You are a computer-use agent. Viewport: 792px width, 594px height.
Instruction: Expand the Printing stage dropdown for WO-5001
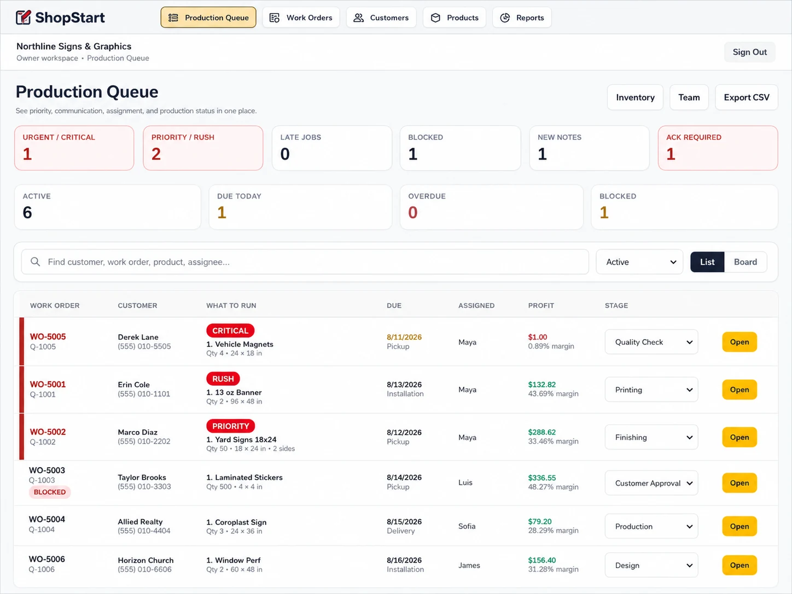click(x=651, y=389)
